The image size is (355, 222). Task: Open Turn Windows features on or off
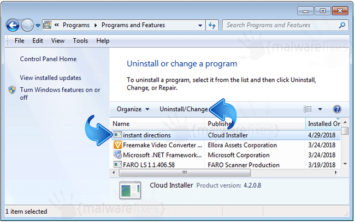60,94
